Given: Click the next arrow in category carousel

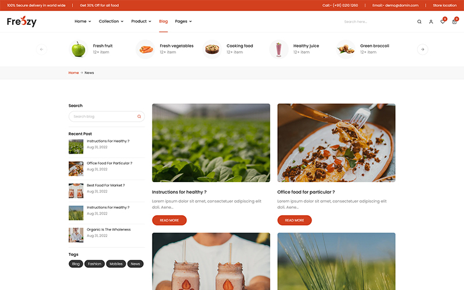Looking at the screenshot, I should point(422,49).
